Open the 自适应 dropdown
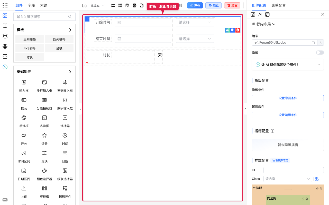This screenshot has height=205, width=329. click(x=97, y=5)
